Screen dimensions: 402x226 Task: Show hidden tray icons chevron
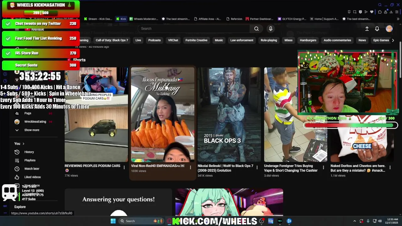[355, 221]
